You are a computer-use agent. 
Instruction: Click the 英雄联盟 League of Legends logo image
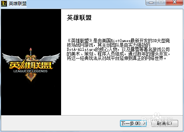point(31,65)
